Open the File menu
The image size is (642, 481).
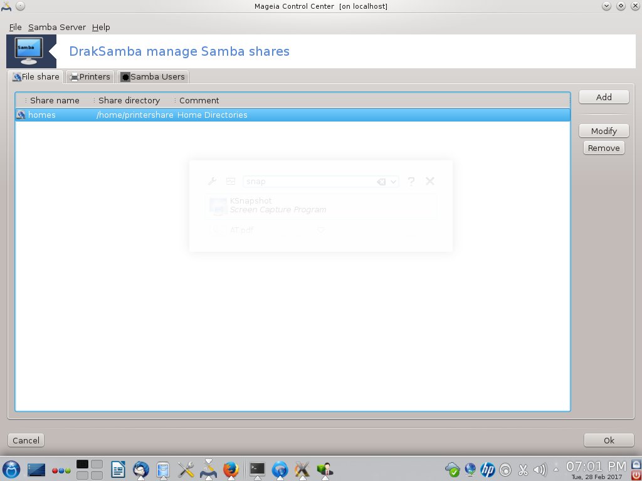[x=15, y=28]
